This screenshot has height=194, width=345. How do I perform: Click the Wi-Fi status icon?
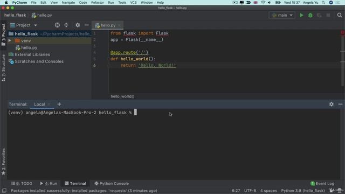263,3
